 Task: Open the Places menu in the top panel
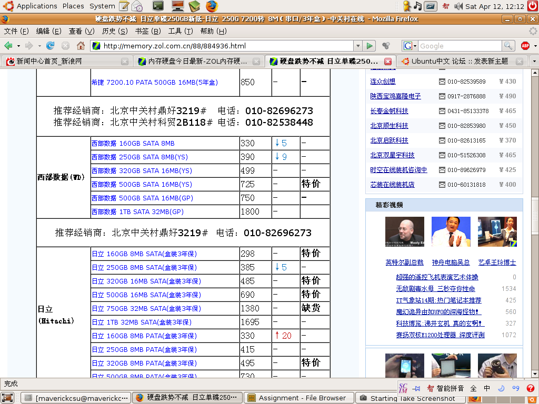click(x=73, y=6)
